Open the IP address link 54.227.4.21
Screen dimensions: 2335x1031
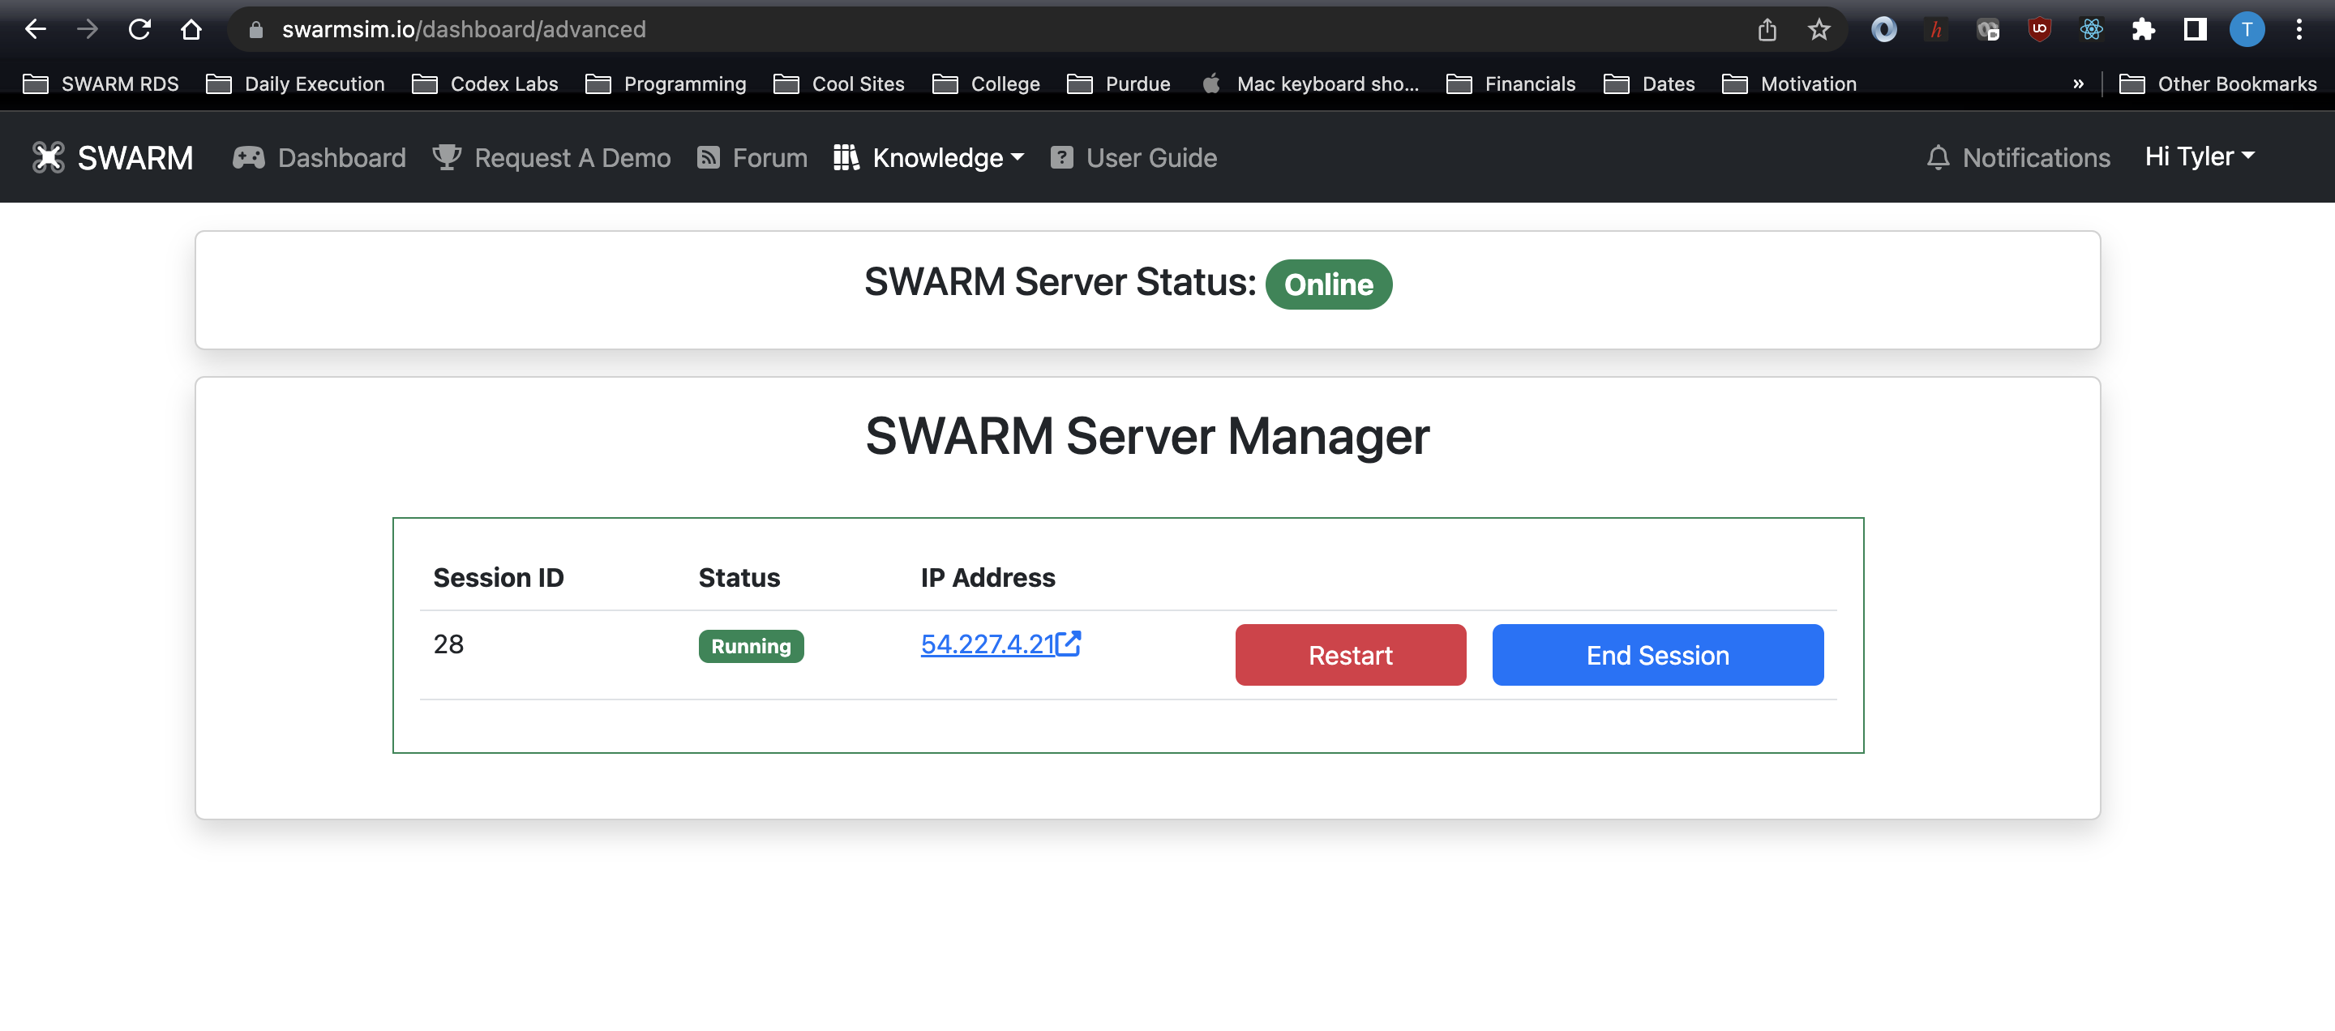pyautogui.click(x=999, y=643)
